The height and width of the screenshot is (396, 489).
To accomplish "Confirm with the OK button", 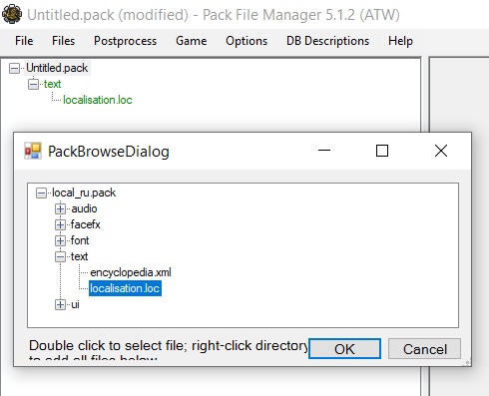I will click(344, 349).
